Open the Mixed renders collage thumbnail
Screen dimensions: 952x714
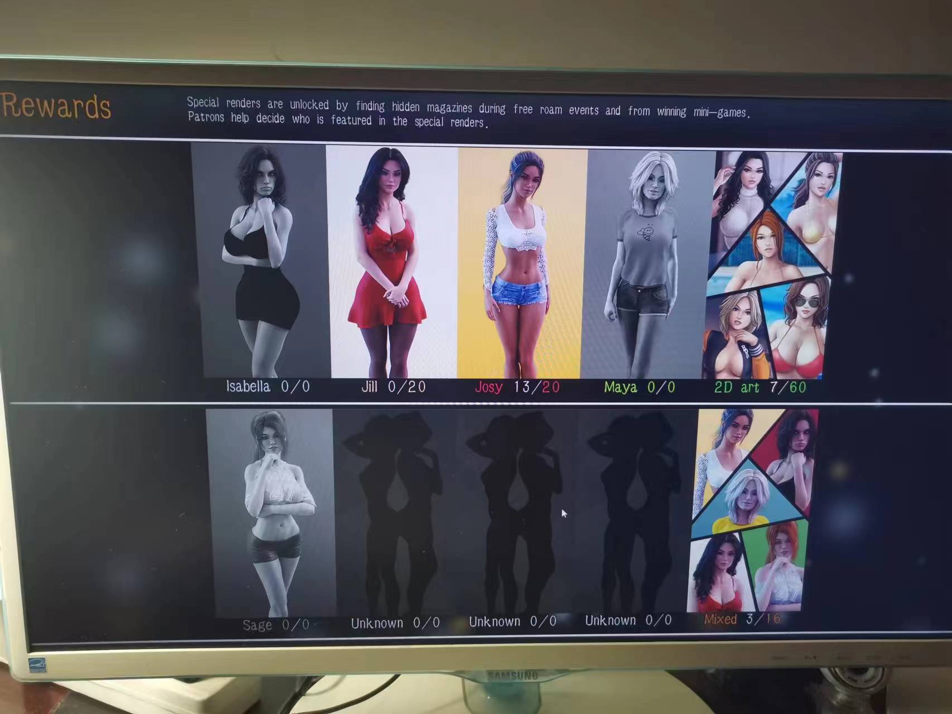pos(753,510)
